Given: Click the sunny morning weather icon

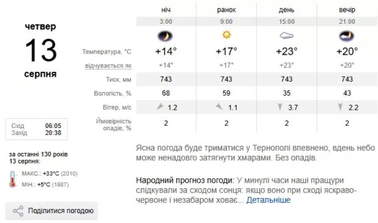Looking at the screenshot, I should 227,35.
